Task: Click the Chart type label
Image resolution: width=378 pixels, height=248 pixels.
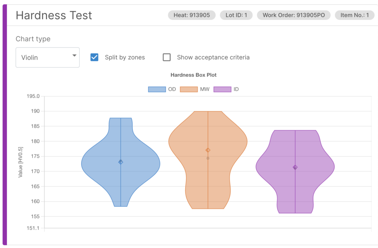Action: point(33,39)
